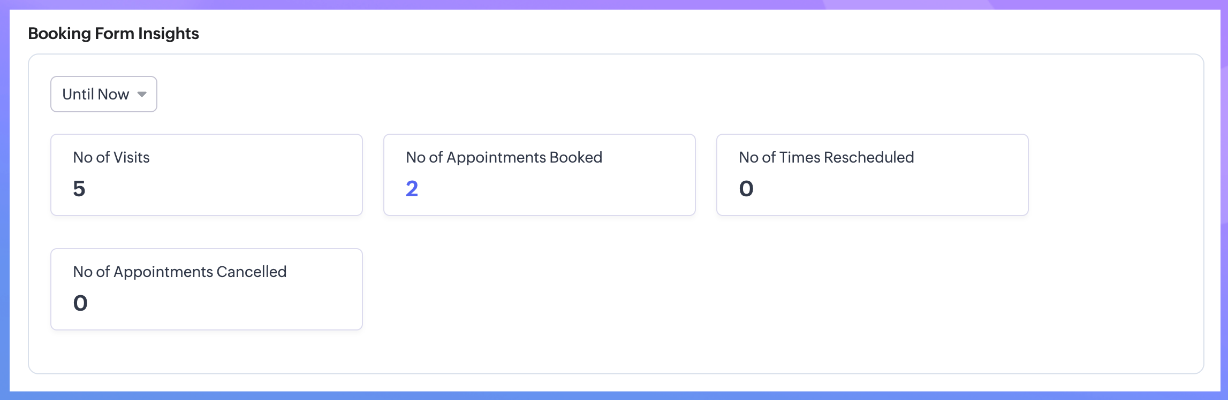Click blank space right of Until Now dropdown
1228x400 pixels.
(x=535, y=94)
